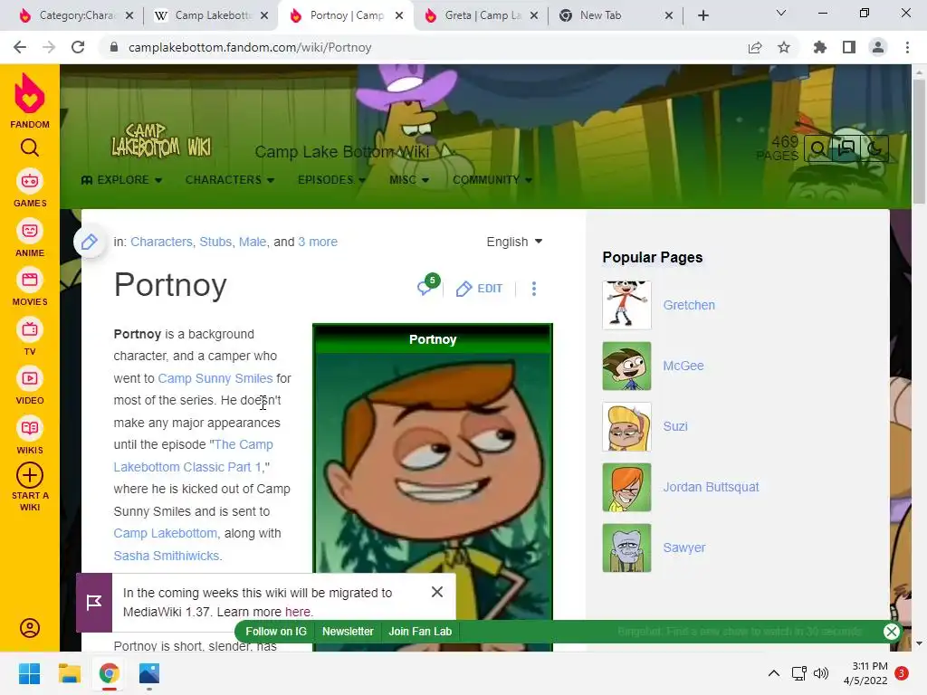
Task: Click the McGee thumbnail image
Action: coord(626,366)
